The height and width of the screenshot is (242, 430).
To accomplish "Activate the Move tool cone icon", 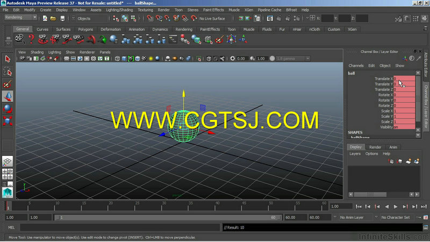I will [x=8, y=96].
